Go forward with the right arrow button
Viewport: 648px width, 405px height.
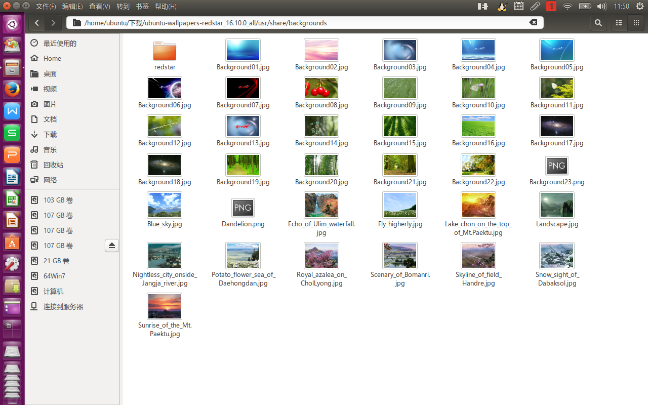53,23
